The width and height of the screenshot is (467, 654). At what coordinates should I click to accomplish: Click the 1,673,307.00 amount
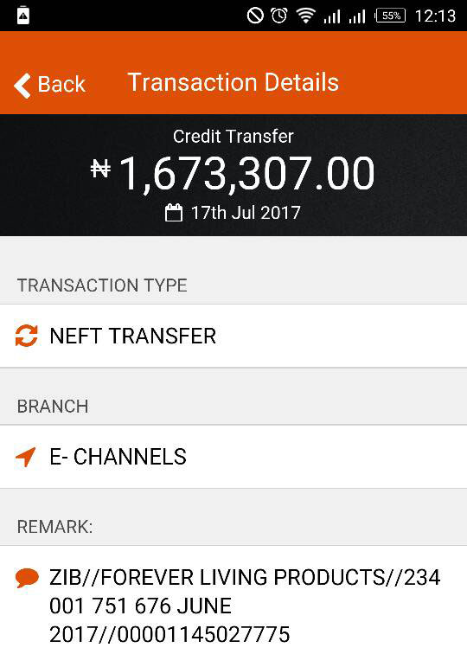tap(246, 173)
